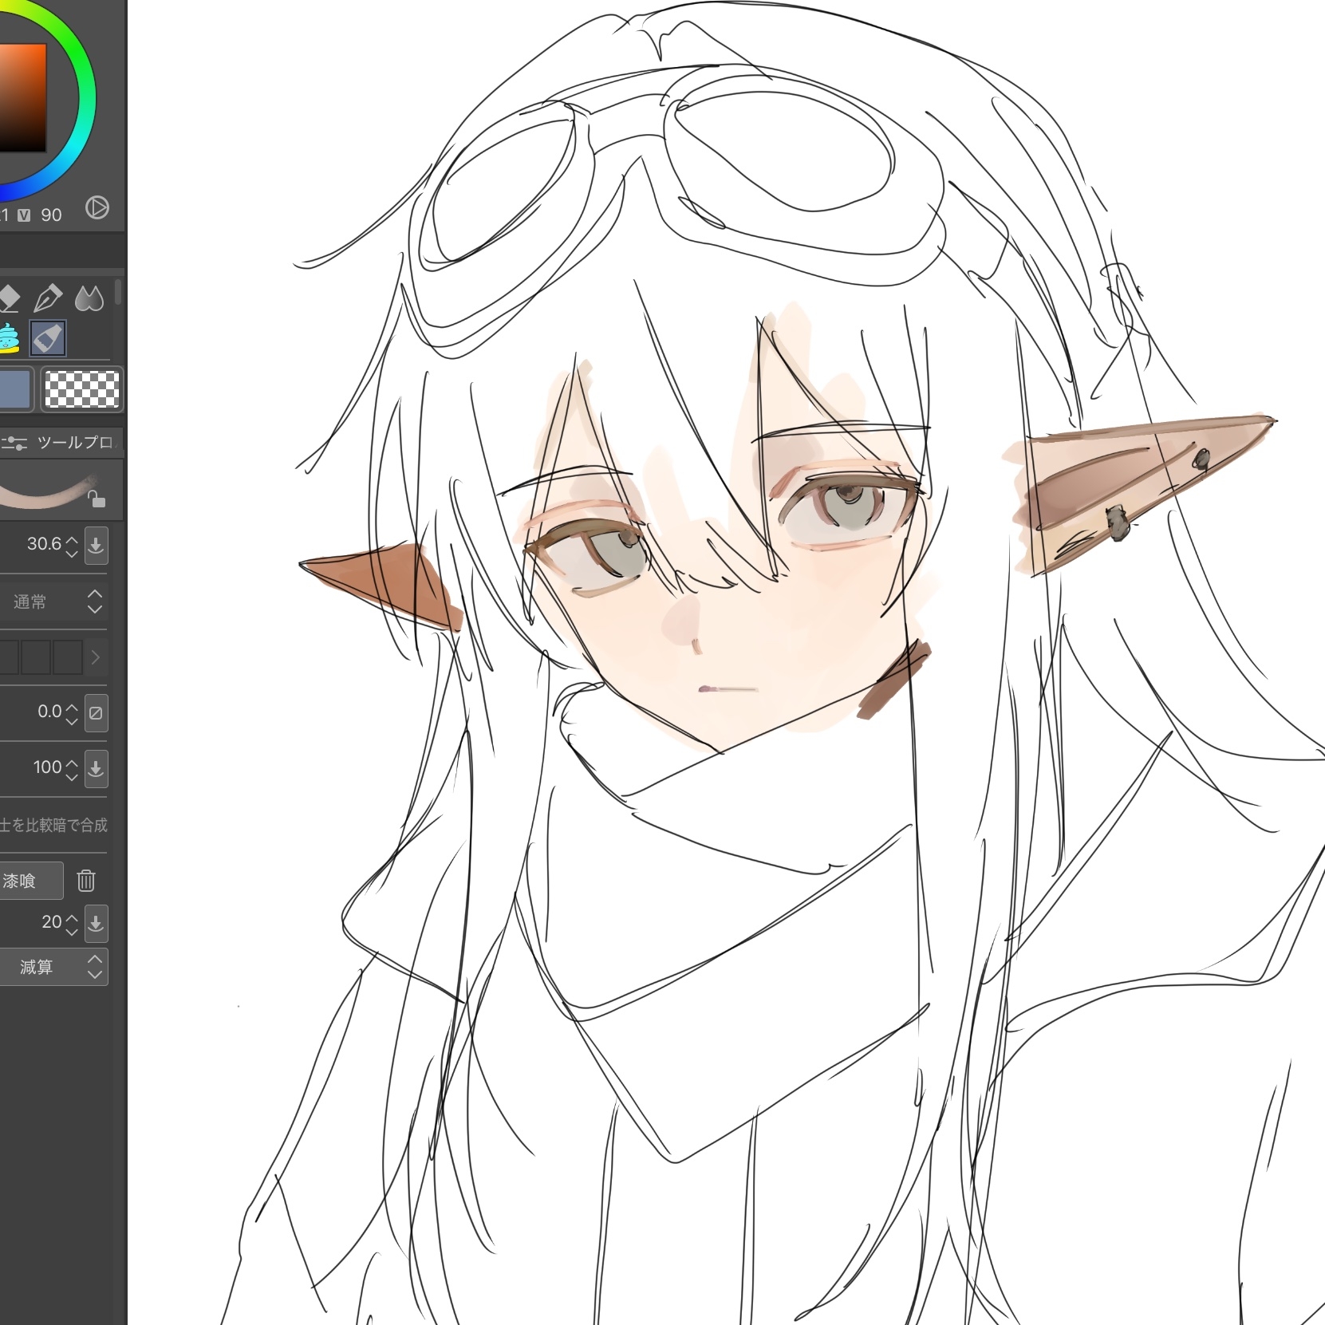Select the transparent checkerboard color swatch
Image resolution: width=1325 pixels, height=1325 pixels.
click(x=81, y=389)
